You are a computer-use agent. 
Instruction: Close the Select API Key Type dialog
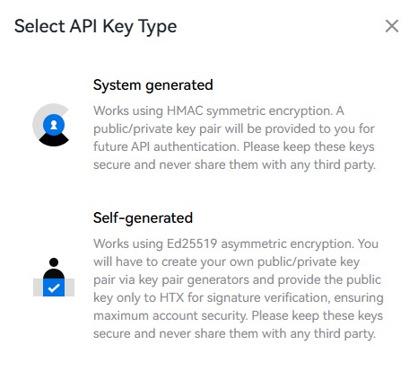pyautogui.click(x=392, y=26)
